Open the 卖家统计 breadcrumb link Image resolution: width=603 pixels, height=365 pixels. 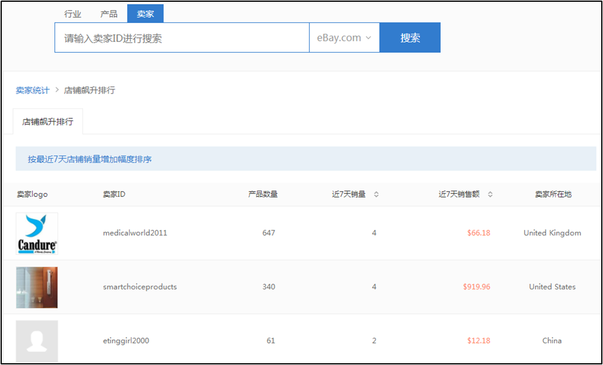click(x=33, y=91)
